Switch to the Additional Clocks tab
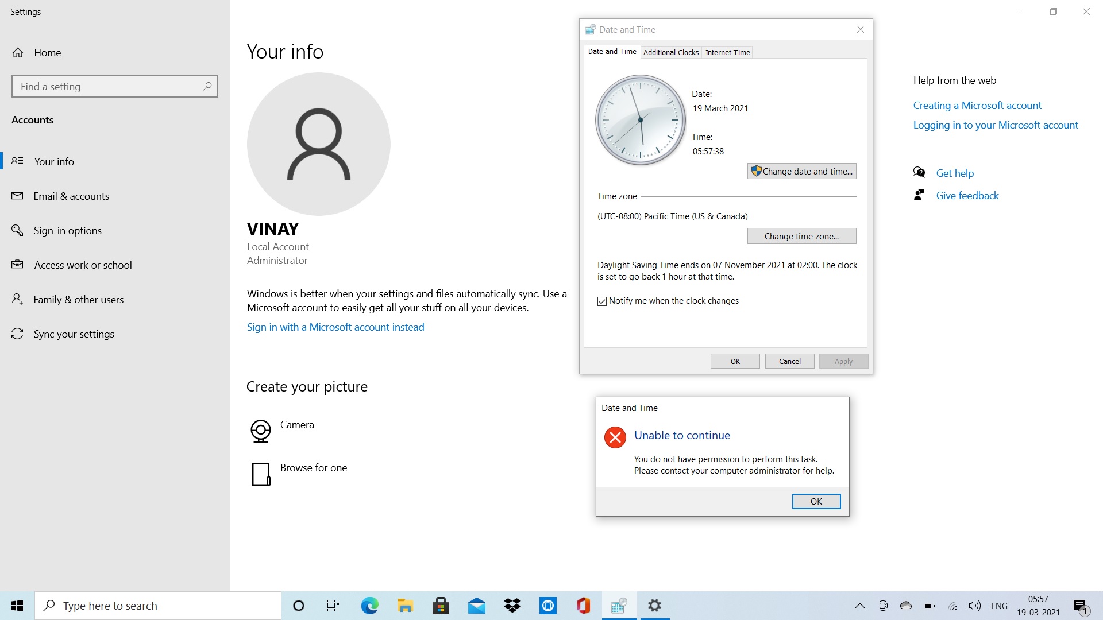The image size is (1103, 620). click(670, 52)
